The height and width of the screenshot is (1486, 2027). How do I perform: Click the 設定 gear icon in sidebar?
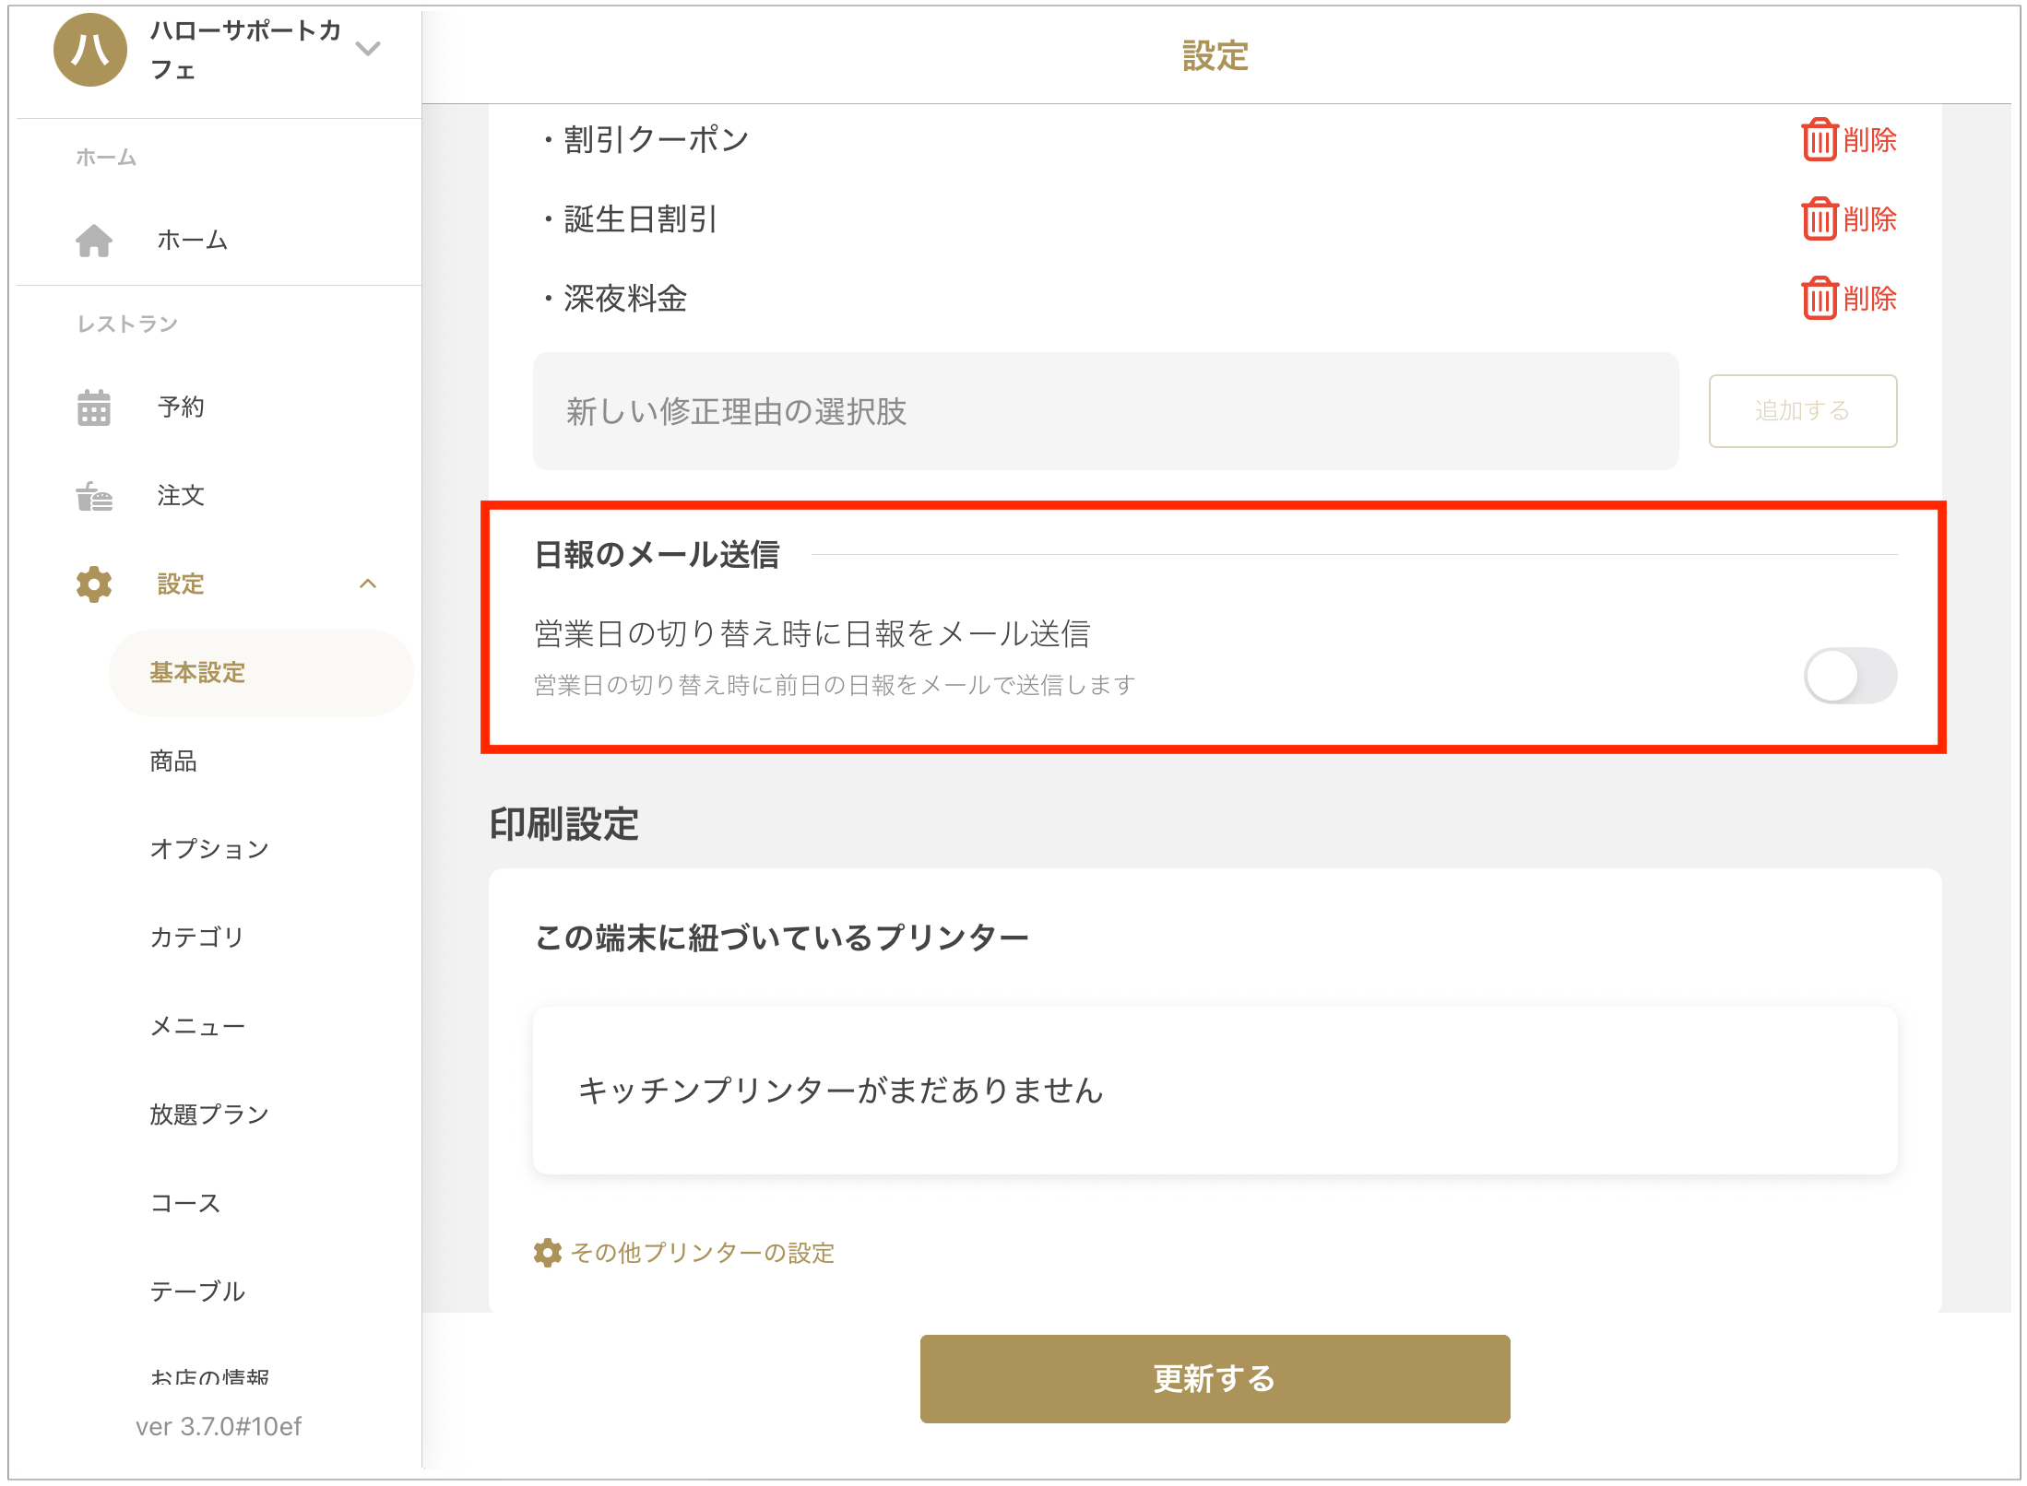[94, 584]
